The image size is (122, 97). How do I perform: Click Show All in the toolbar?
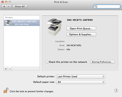pos(20,6)
